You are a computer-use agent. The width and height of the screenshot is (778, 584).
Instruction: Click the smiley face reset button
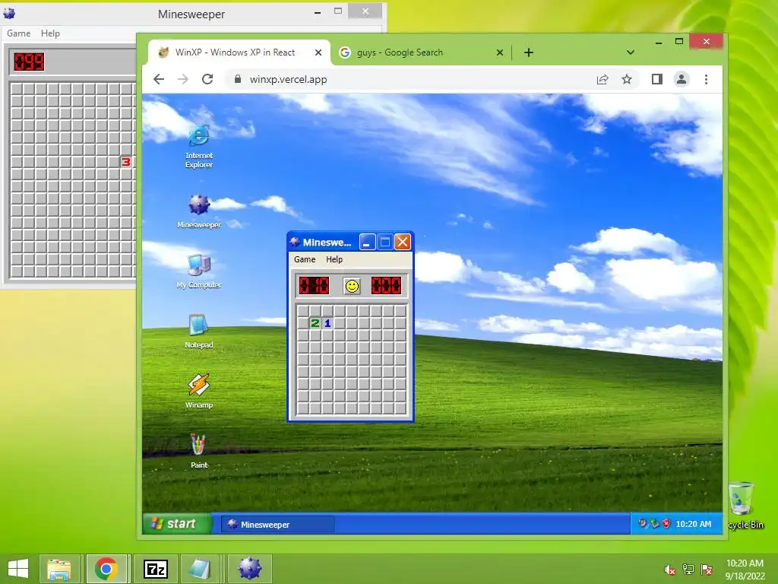tap(352, 286)
